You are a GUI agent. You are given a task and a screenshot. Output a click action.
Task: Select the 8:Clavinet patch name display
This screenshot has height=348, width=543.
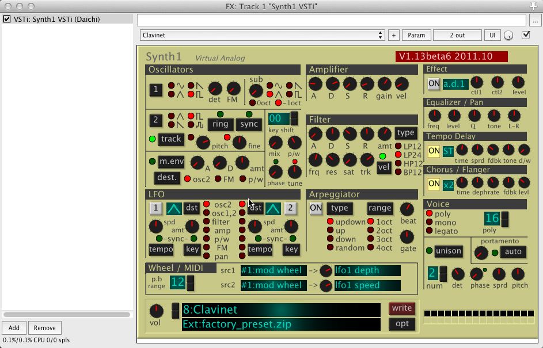281,309
